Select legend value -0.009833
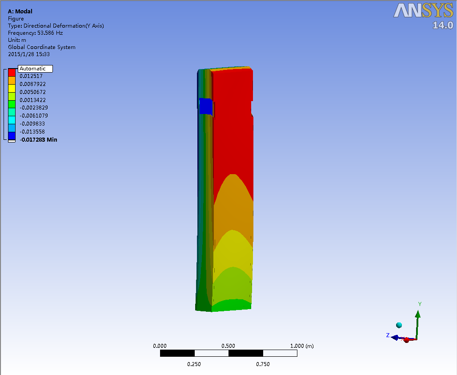Image resolution: width=457 pixels, height=375 pixels. (32, 124)
